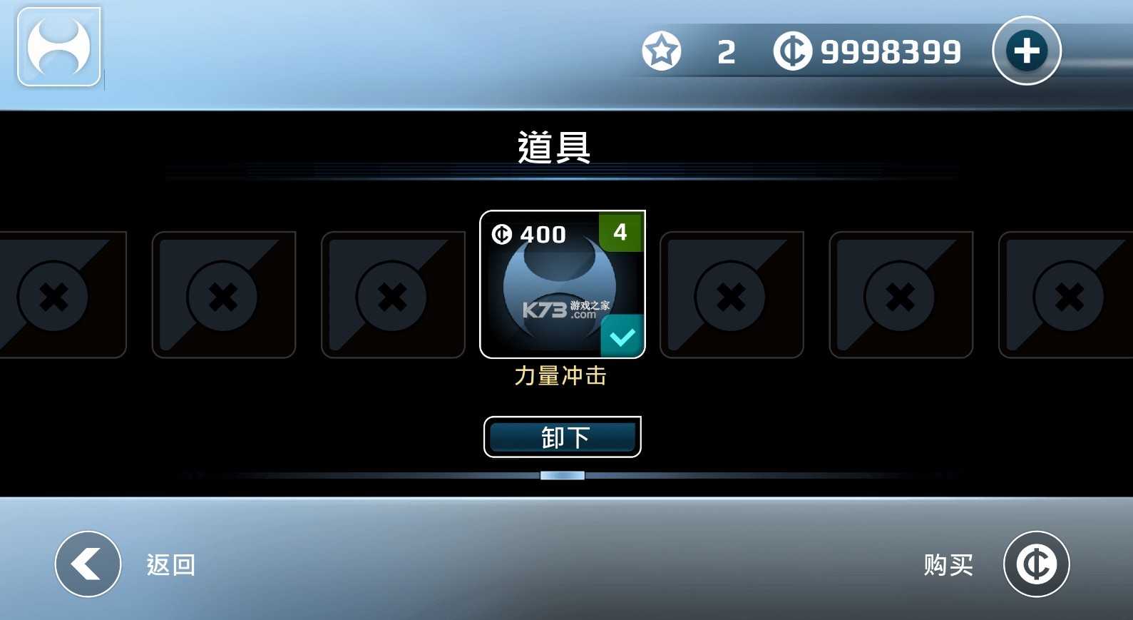Click the 返回 text label
The width and height of the screenshot is (1133, 620).
pos(171,565)
